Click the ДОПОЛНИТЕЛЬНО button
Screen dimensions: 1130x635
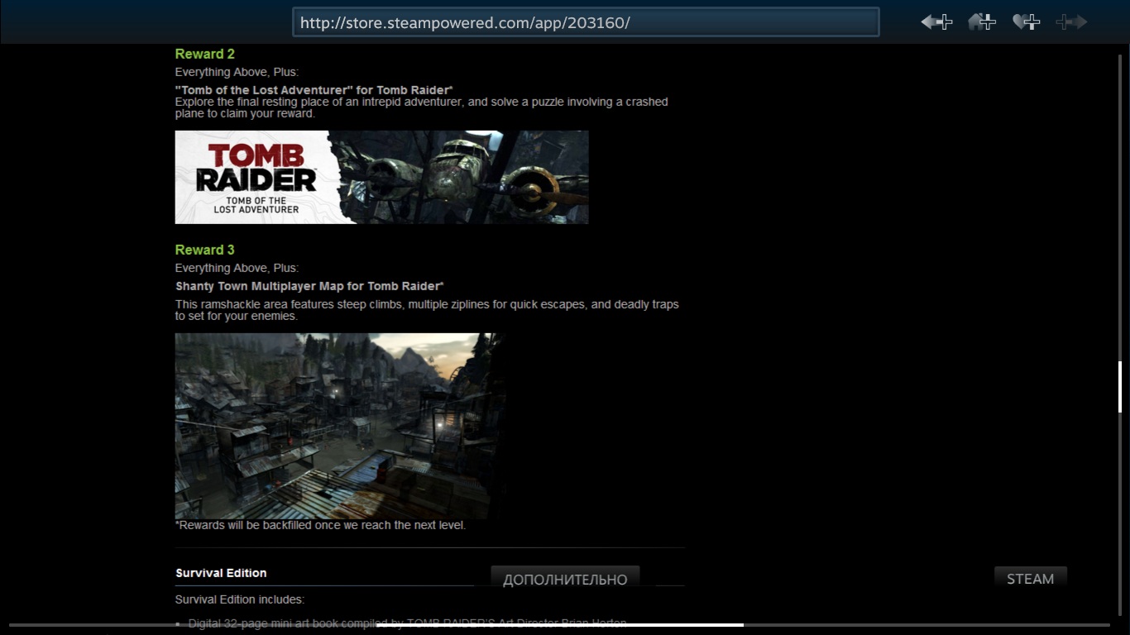click(565, 579)
